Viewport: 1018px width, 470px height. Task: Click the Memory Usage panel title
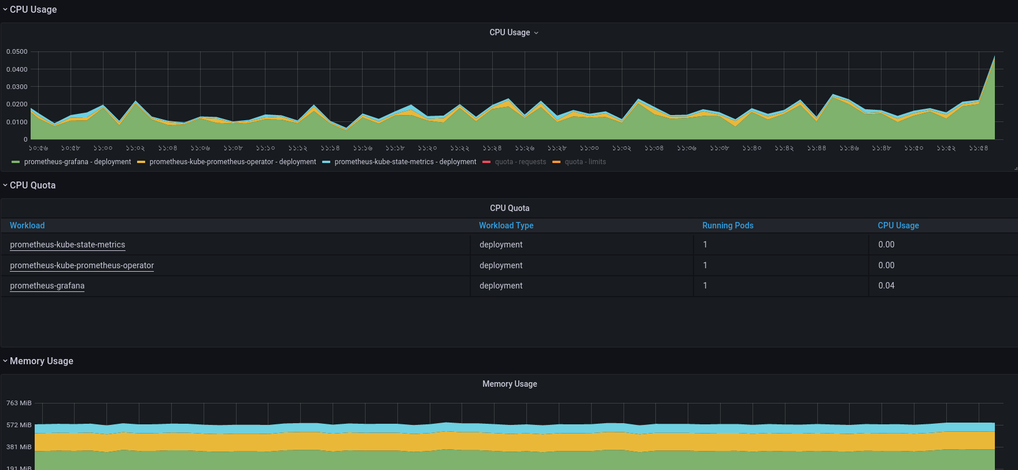pos(510,384)
